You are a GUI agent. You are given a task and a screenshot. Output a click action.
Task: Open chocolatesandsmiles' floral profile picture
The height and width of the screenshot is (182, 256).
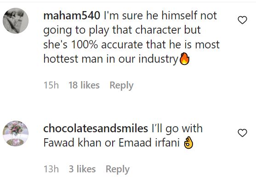pyautogui.click(x=16, y=134)
